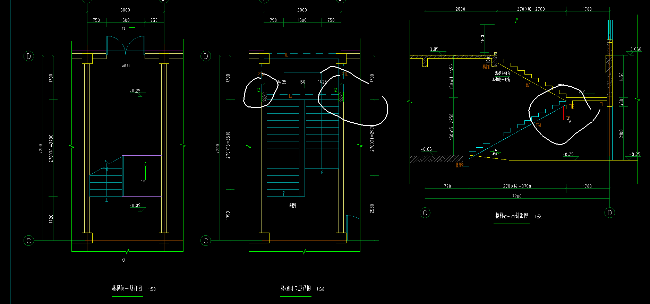Select the 150x15=2250 riser dimension
Screen dimensions: 650x304
(x=451, y=127)
